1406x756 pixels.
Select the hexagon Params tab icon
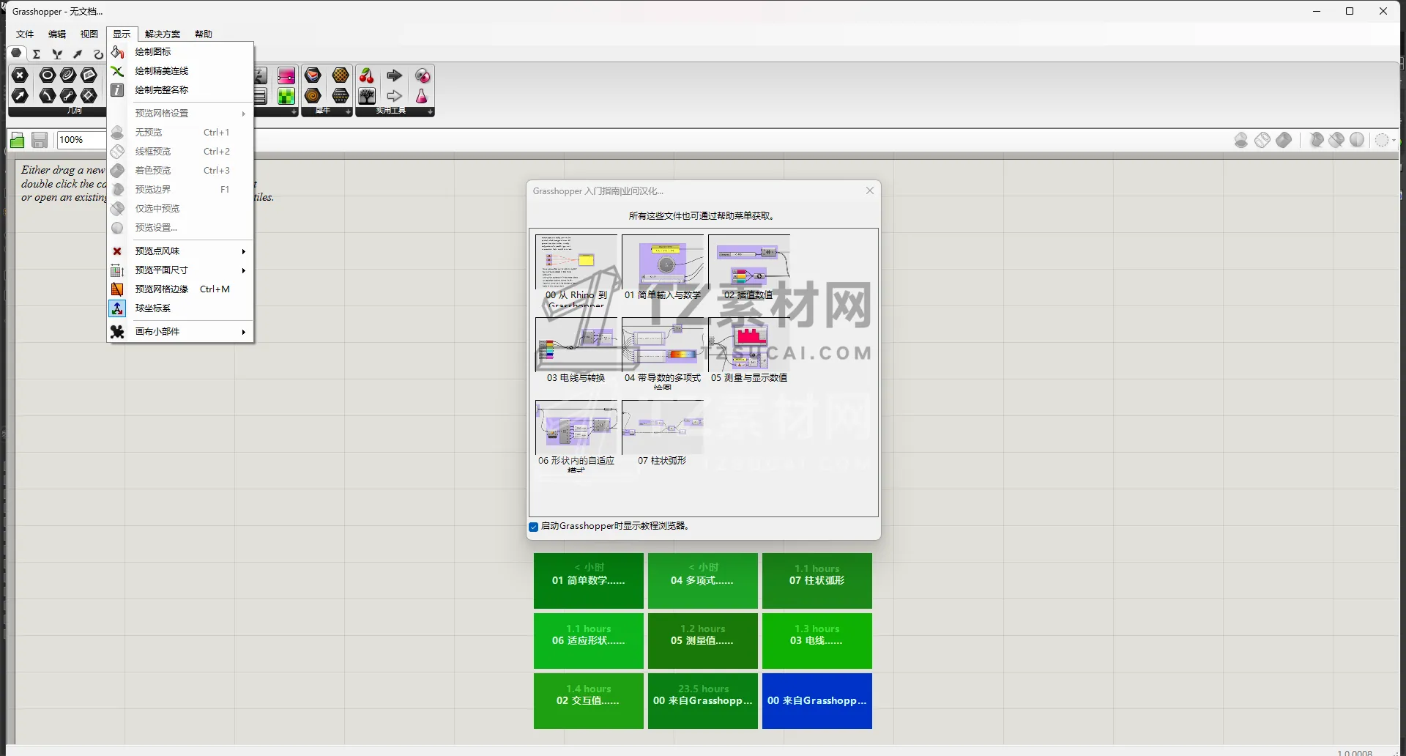pos(16,53)
